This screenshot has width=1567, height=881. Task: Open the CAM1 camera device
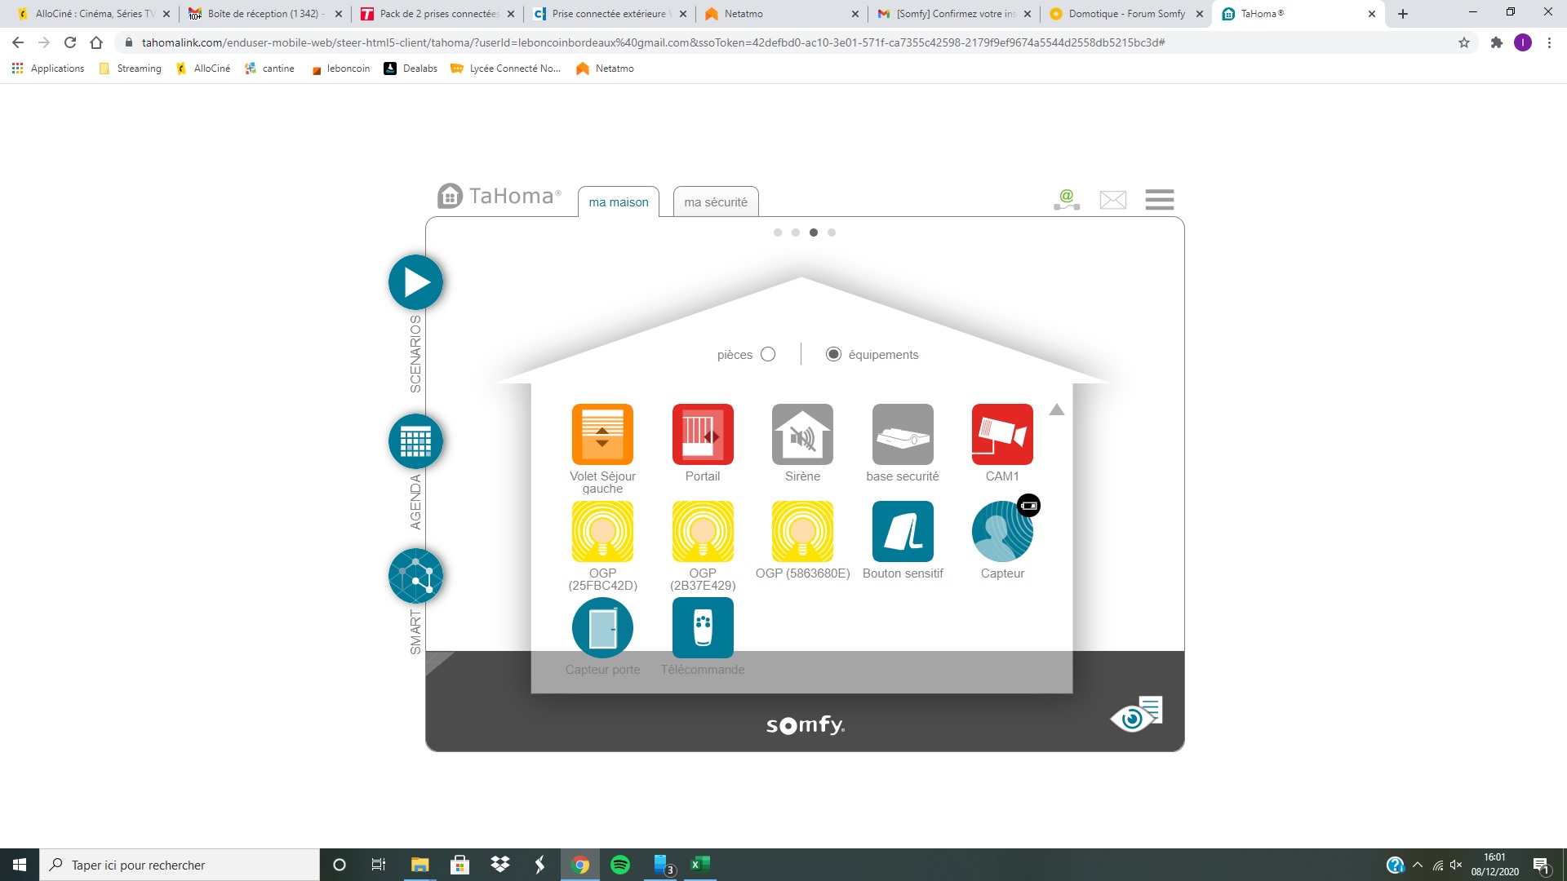point(1002,434)
